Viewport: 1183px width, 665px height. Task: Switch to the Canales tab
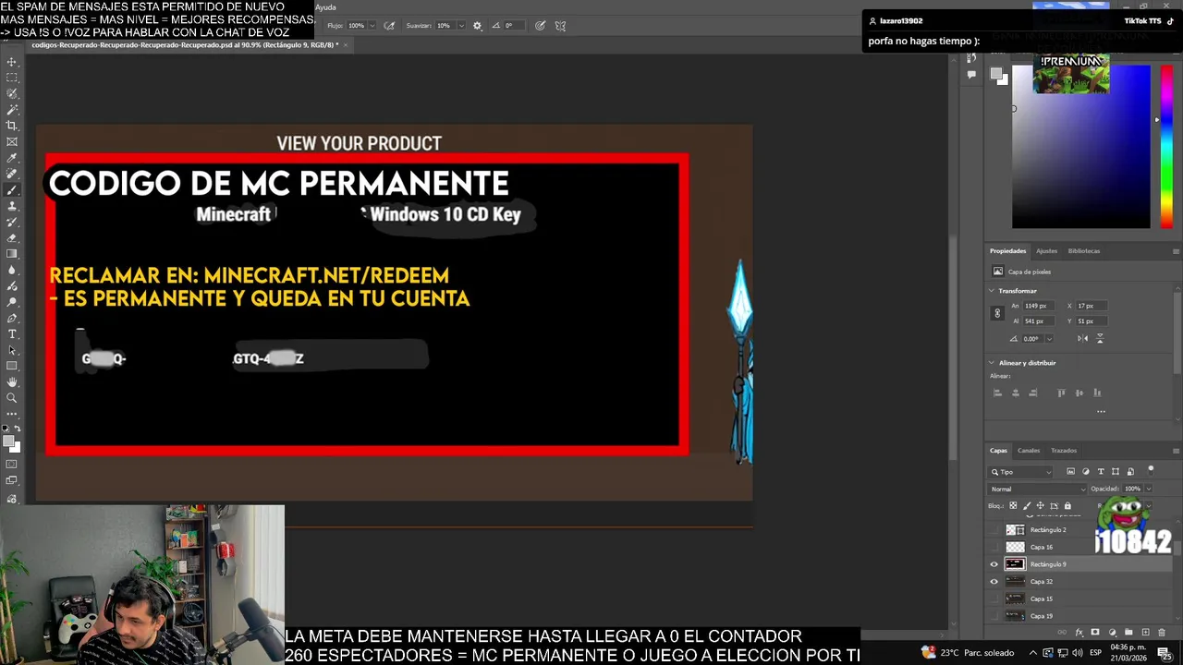point(1029,451)
